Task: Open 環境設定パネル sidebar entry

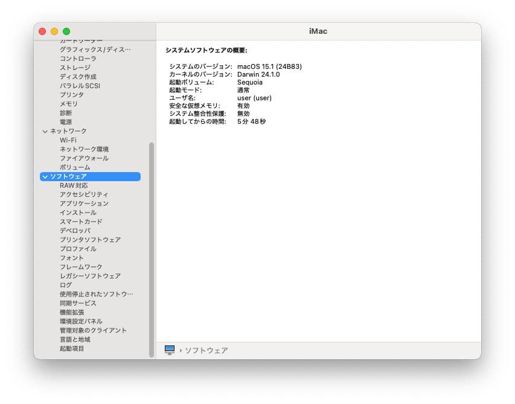Action: click(81, 321)
